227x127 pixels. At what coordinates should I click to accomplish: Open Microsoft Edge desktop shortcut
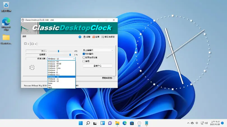coord(6,24)
